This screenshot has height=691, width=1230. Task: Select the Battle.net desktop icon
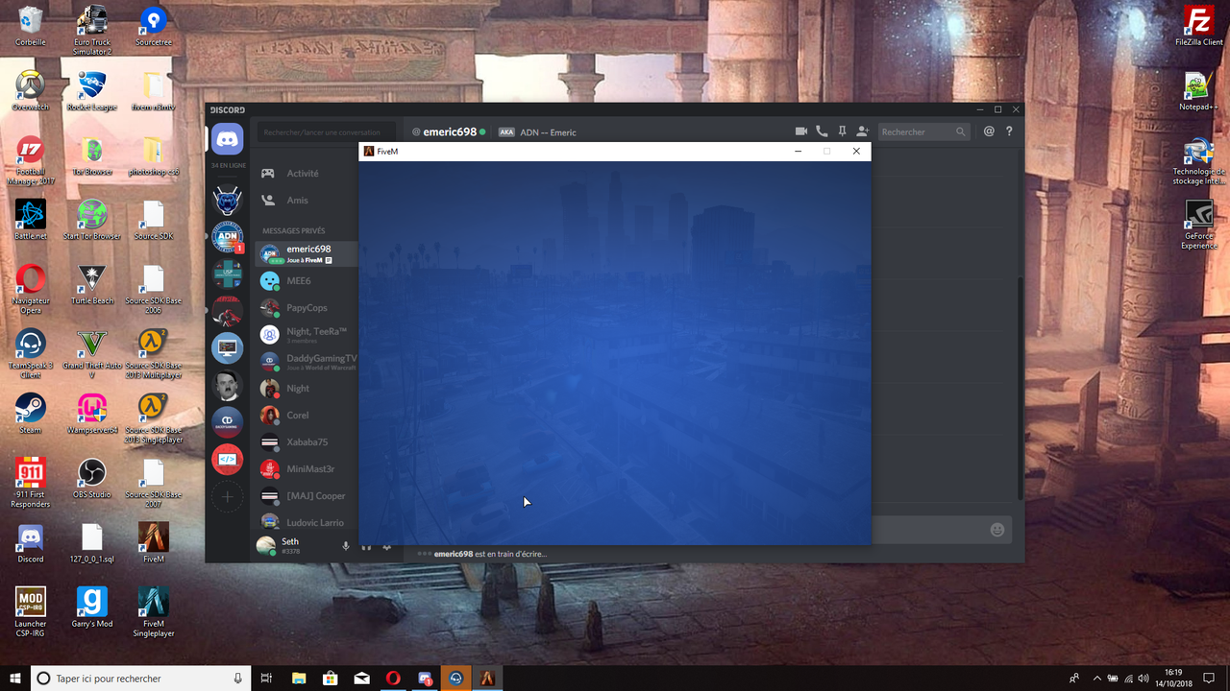[x=31, y=221]
